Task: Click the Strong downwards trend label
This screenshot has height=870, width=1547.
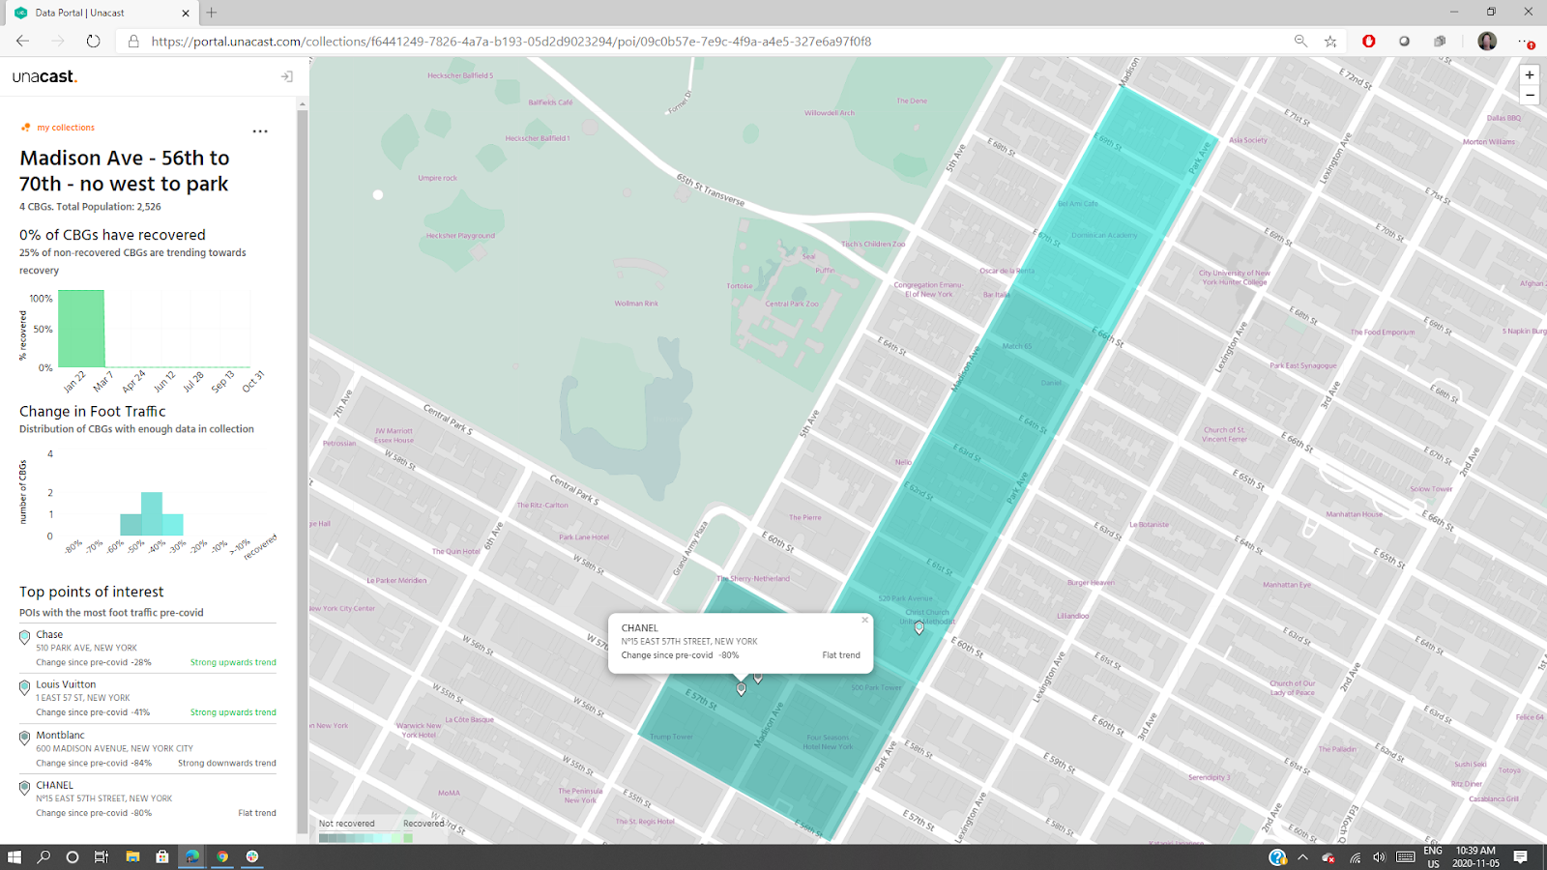Action: (227, 764)
